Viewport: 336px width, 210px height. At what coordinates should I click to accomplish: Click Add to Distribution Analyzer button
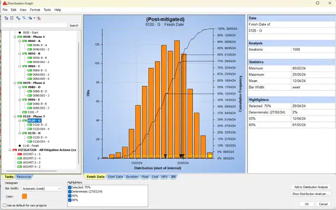311,187
